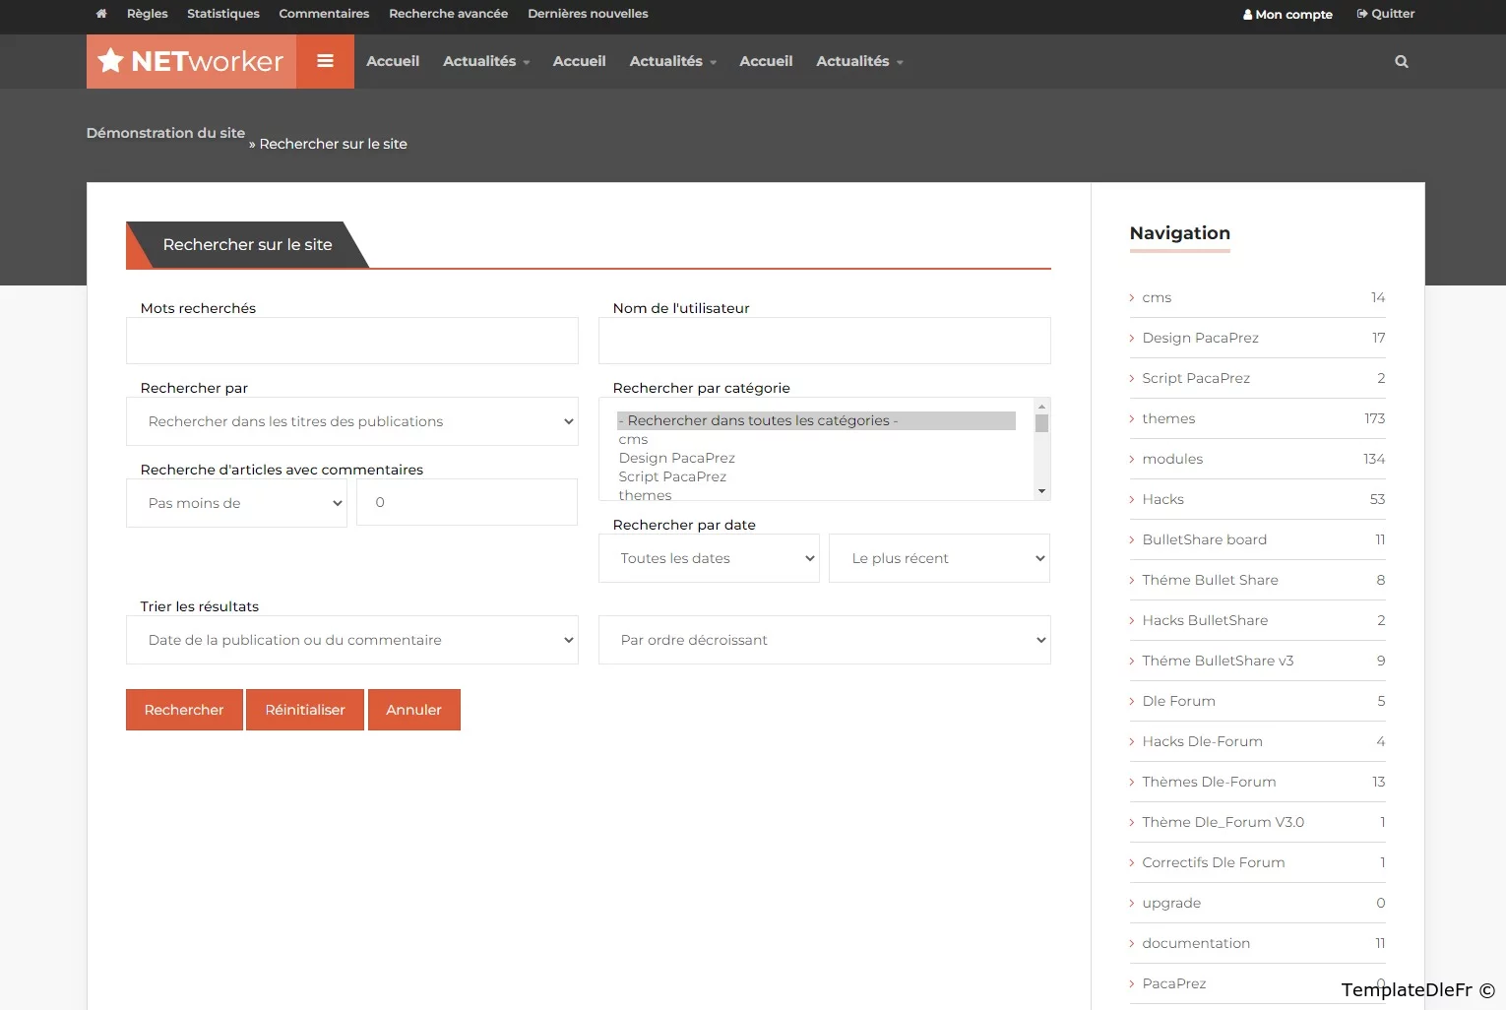This screenshot has height=1010, width=1506.
Task: Open Mon compte user link
Action: click(1287, 14)
